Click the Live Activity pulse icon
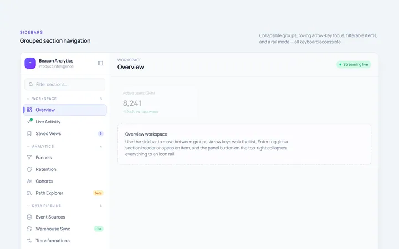 (x=29, y=121)
